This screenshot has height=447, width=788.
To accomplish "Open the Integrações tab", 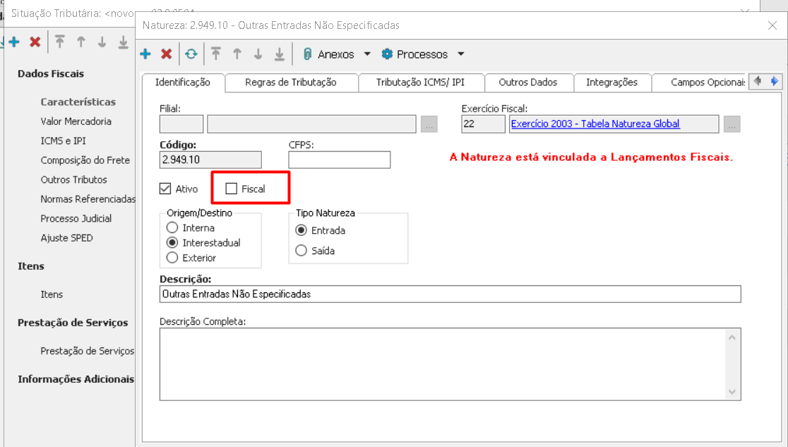I will tap(611, 82).
